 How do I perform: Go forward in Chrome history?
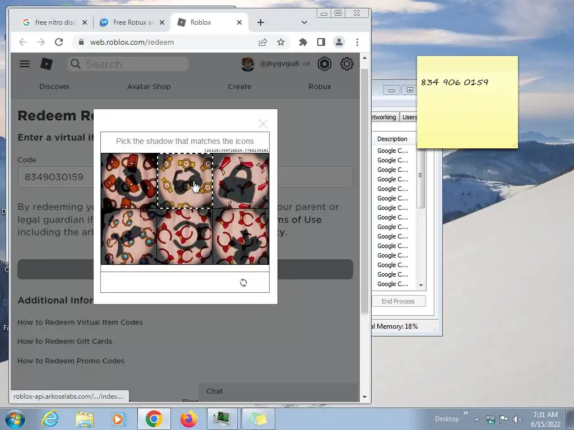(40, 42)
